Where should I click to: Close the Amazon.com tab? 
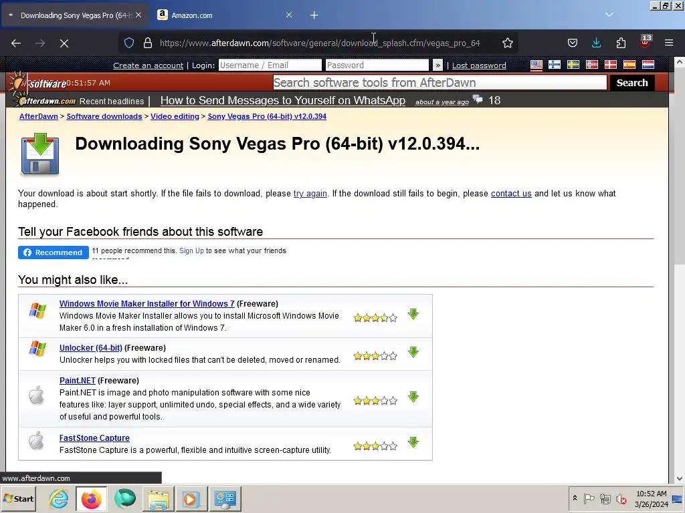(x=289, y=15)
